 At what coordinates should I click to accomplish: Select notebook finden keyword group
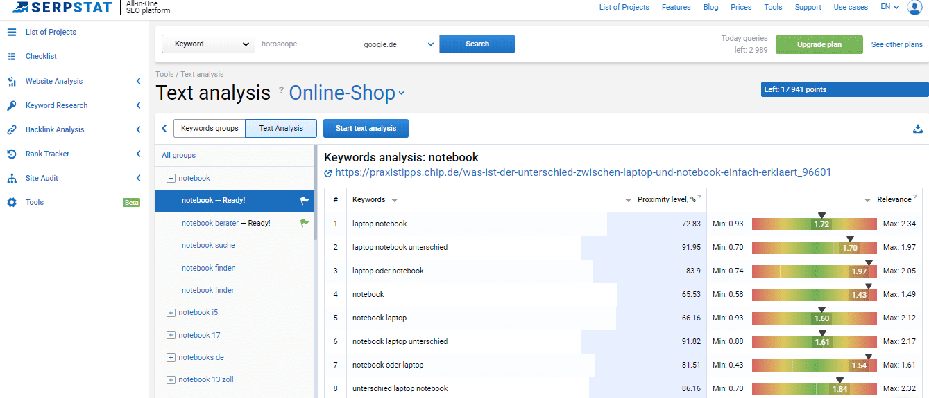209,268
